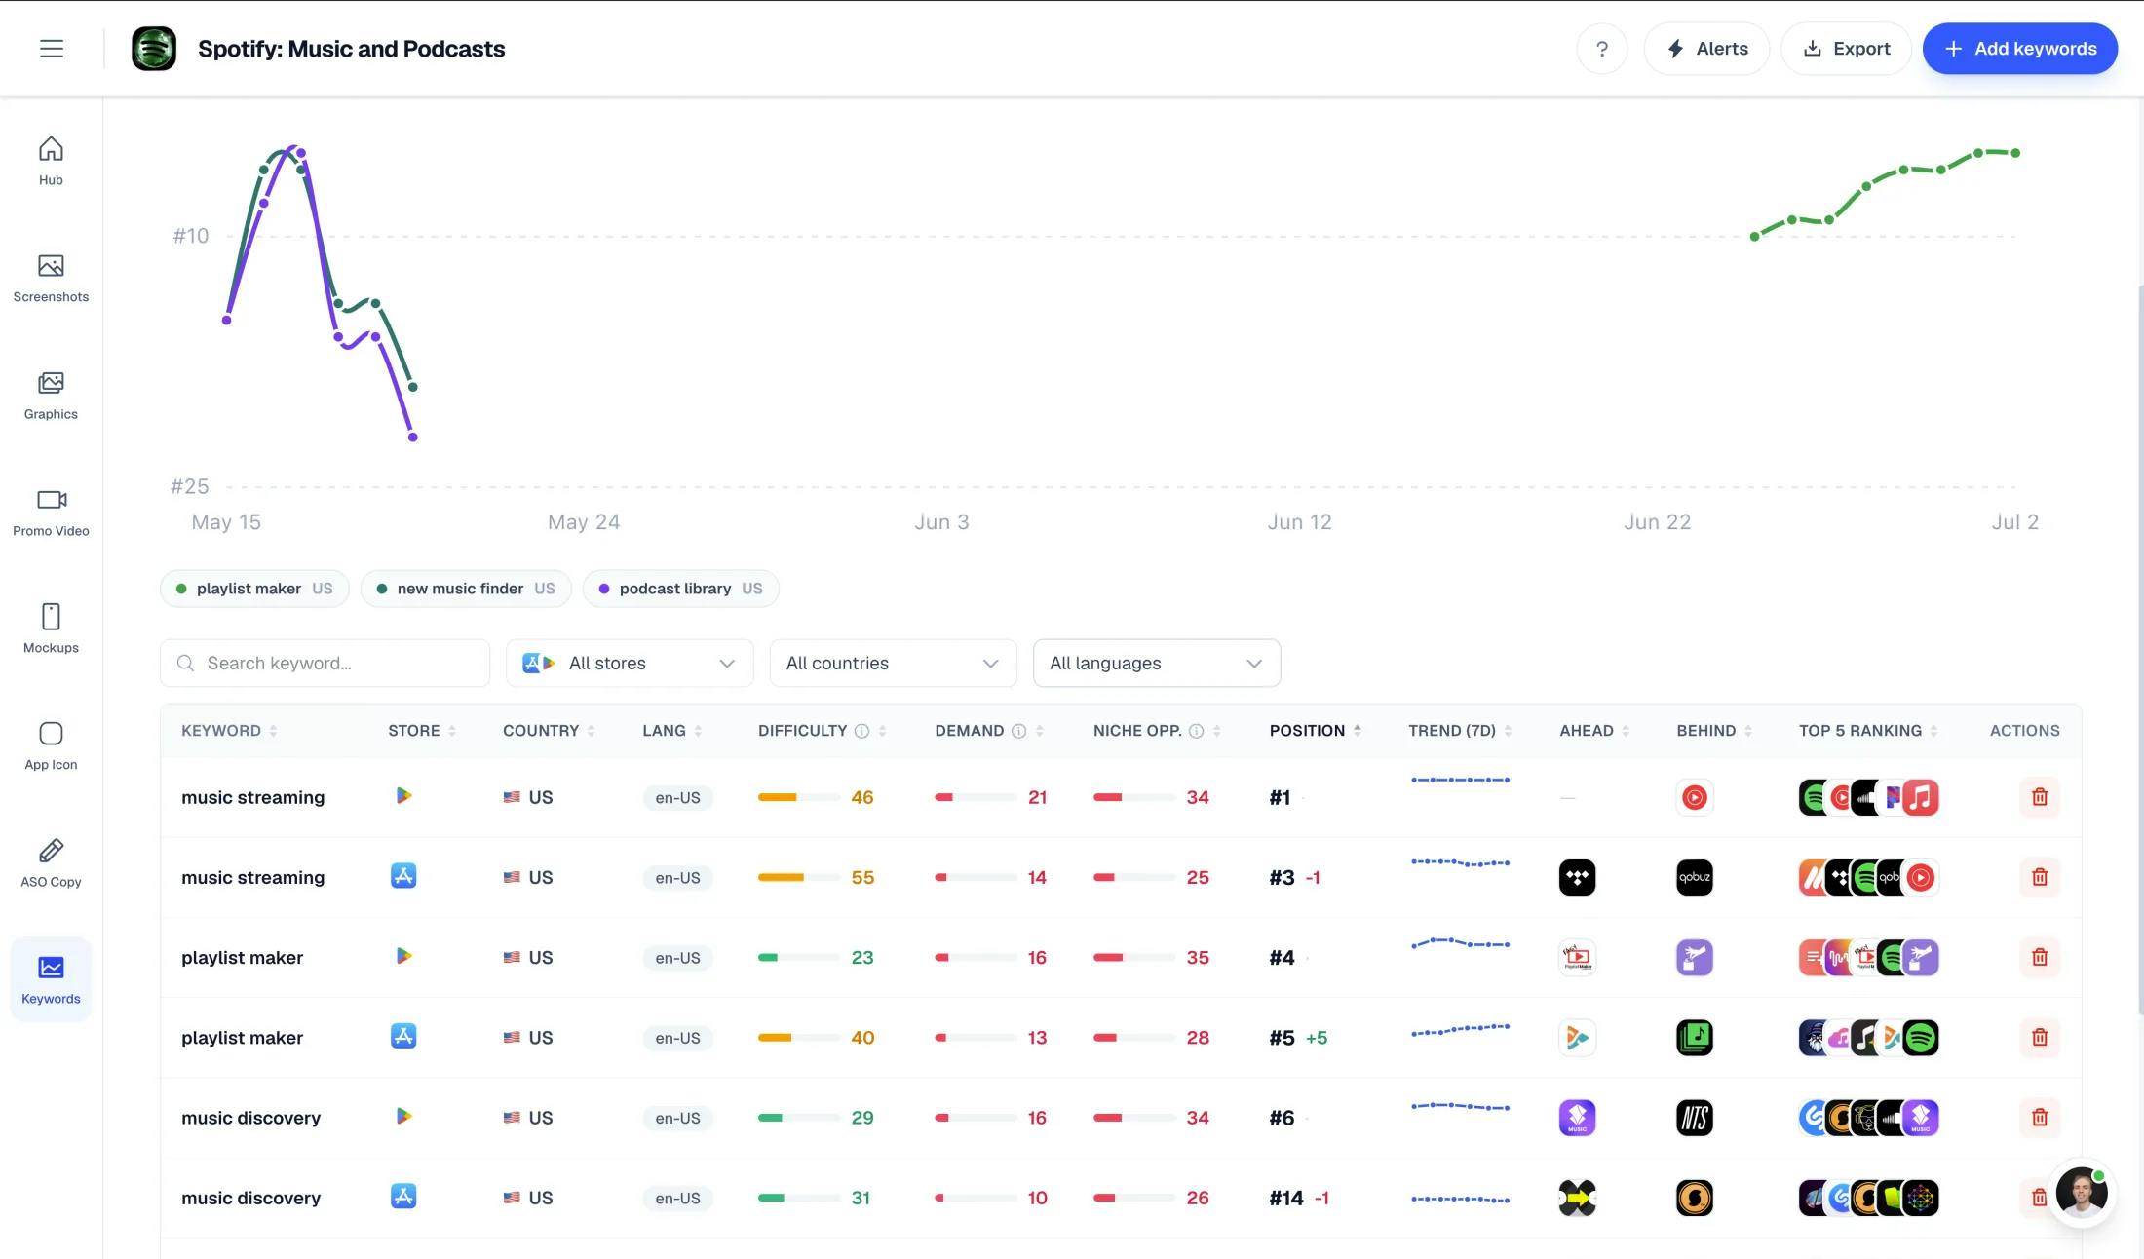Show Difficulty info tooltip icon
The image size is (2144, 1259).
click(x=861, y=731)
